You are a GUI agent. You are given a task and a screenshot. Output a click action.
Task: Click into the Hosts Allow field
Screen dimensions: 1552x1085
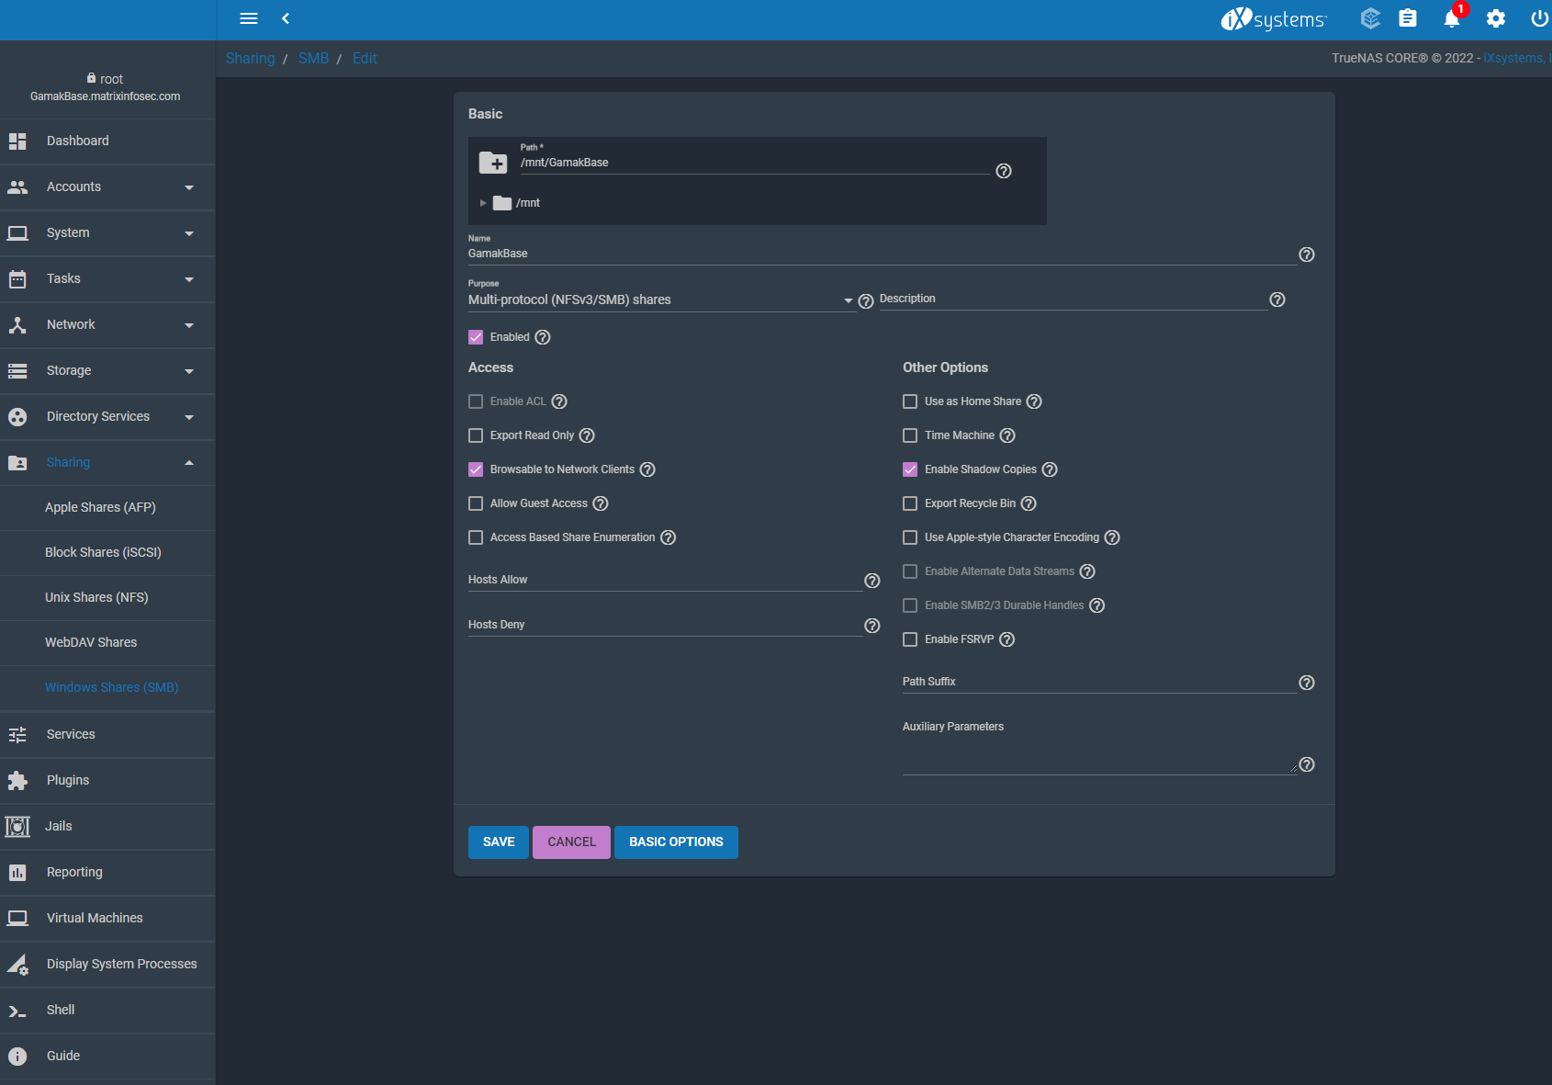(665, 580)
